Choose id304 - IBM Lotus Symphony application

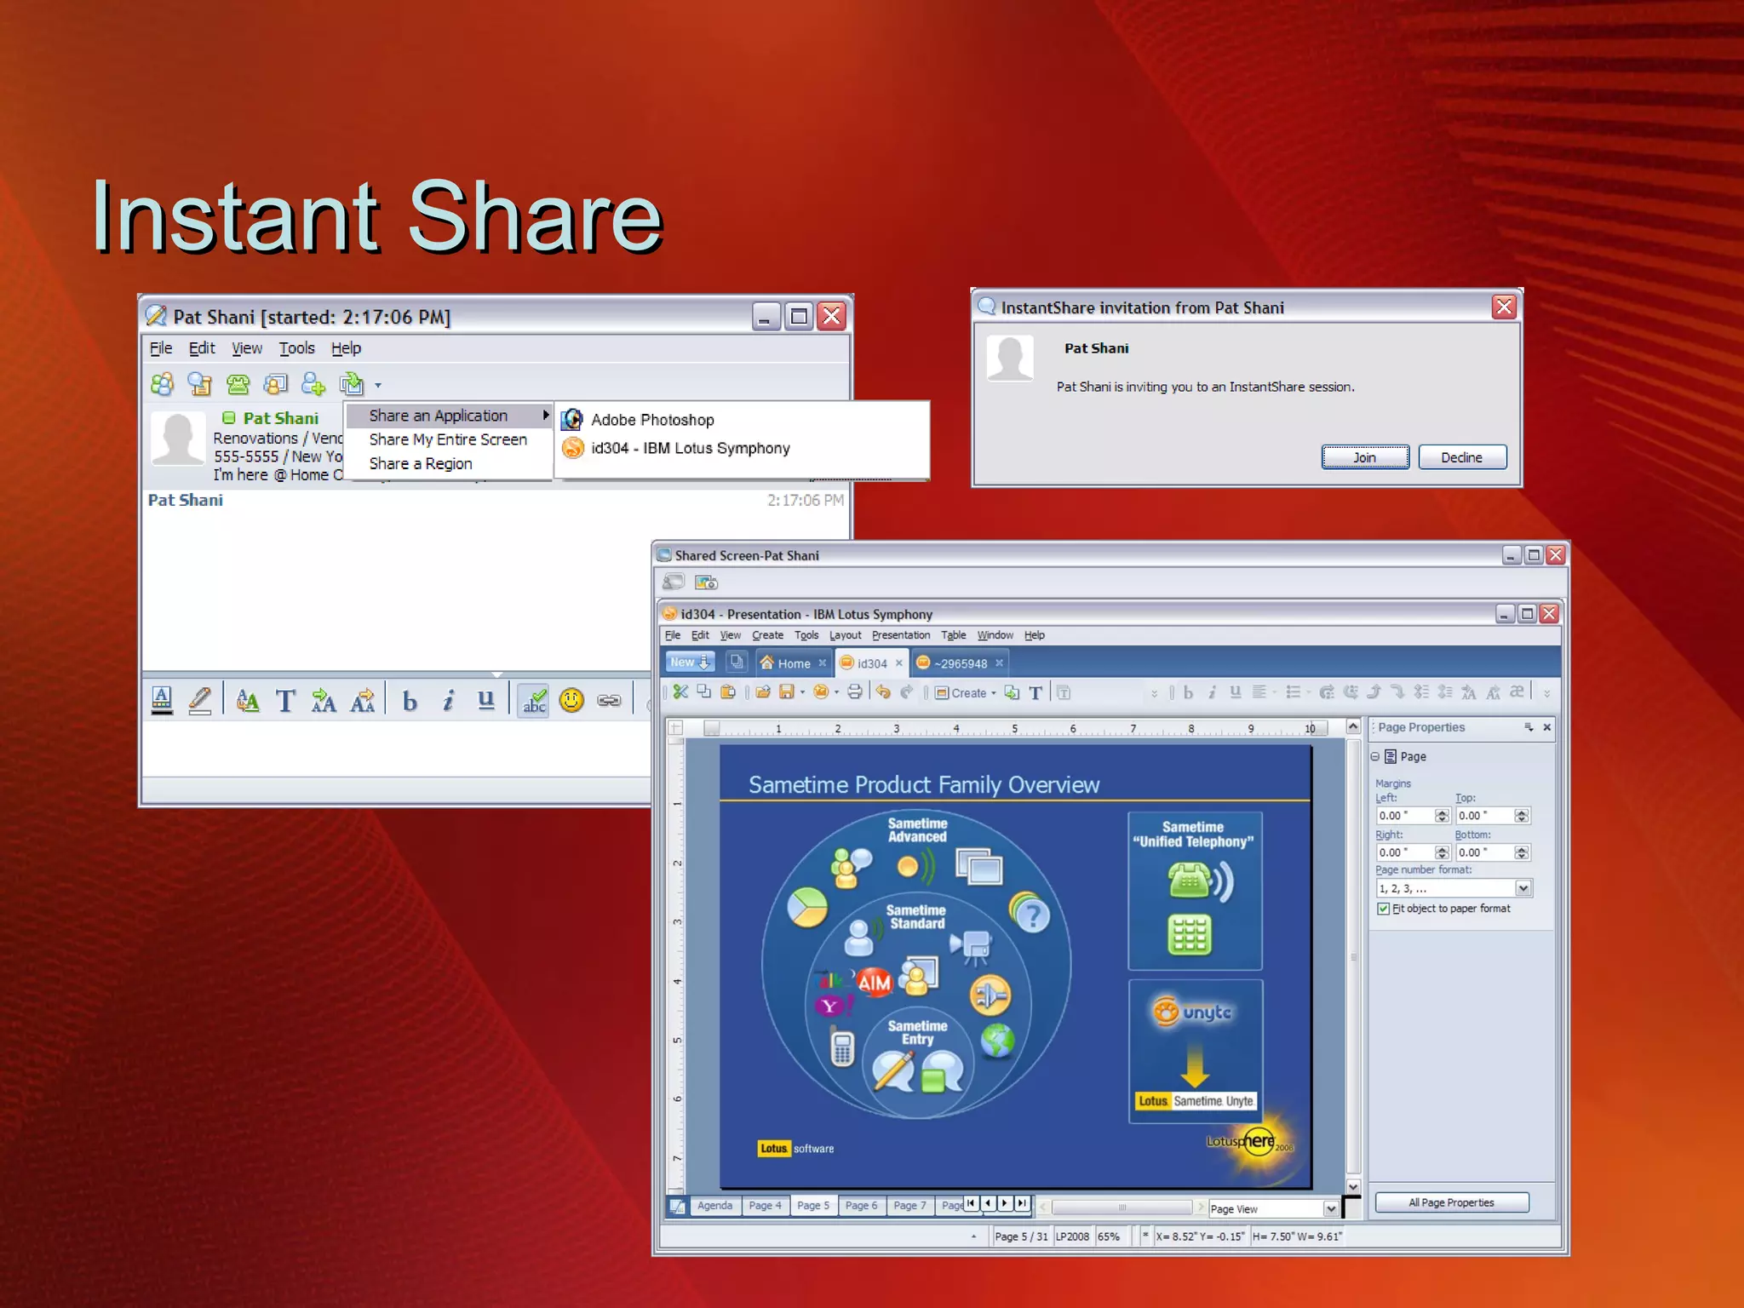tap(690, 448)
